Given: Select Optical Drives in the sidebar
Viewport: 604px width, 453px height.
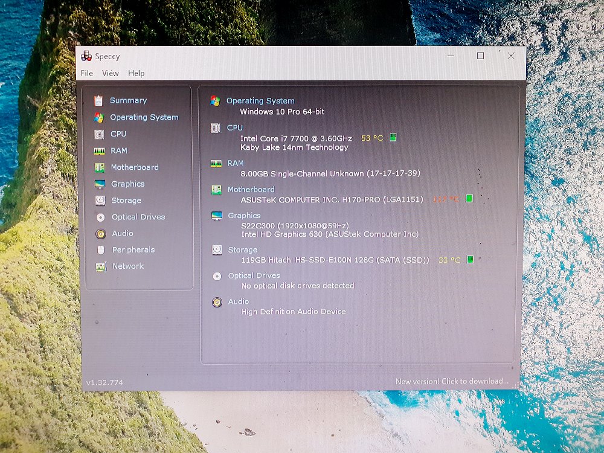Looking at the screenshot, I should click(138, 217).
